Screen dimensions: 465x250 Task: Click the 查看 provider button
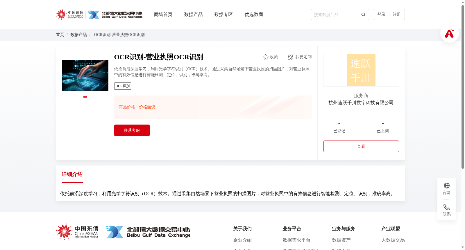click(x=361, y=146)
